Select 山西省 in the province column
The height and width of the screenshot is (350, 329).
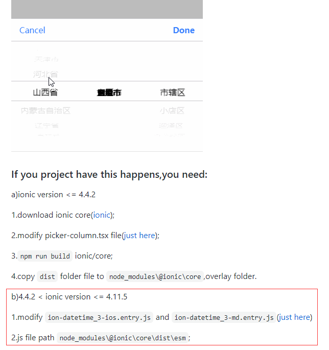pyautogui.click(x=45, y=92)
